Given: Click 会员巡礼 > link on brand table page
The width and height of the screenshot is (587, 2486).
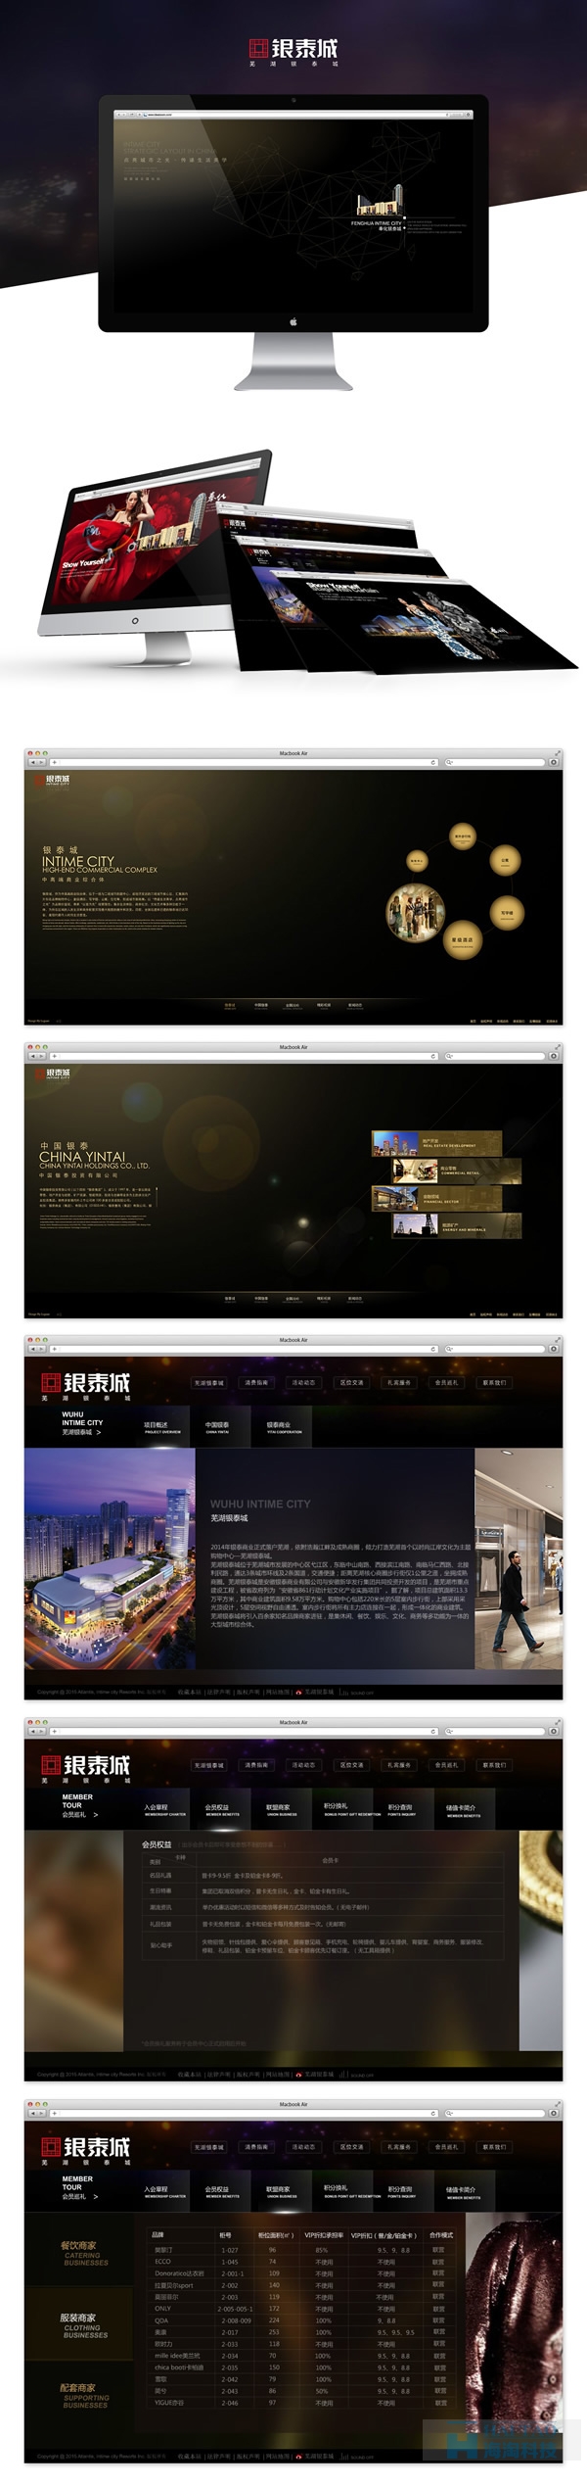Looking at the screenshot, I should [79, 2196].
